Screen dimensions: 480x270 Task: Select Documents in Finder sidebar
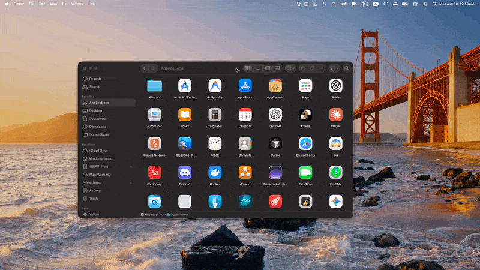pos(108,118)
